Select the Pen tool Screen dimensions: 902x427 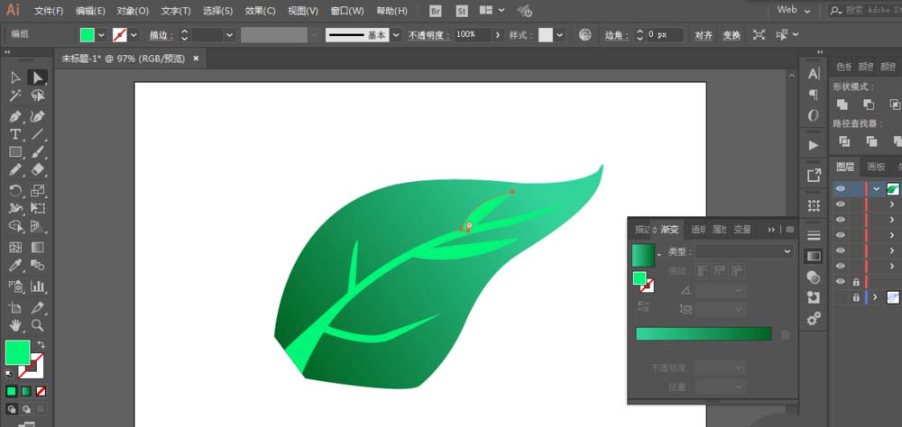point(15,117)
